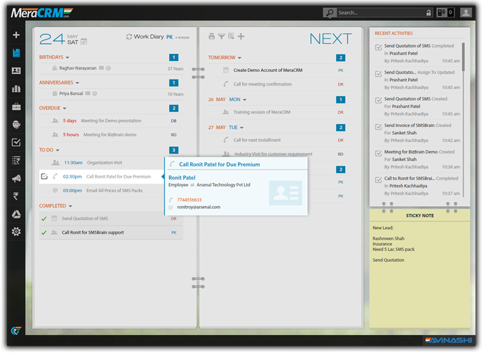Tick the checkbox for Call Ronit Patel task
Screen dimensions: 482x353
(44, 176)
